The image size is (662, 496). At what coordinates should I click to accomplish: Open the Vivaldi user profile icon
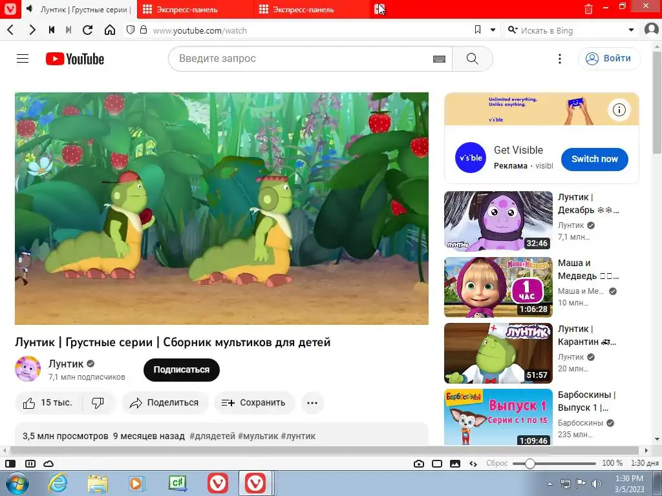point(652,30)
